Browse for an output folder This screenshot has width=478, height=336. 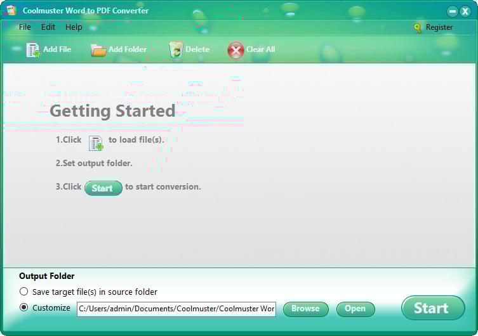click(x=305, y=309)
